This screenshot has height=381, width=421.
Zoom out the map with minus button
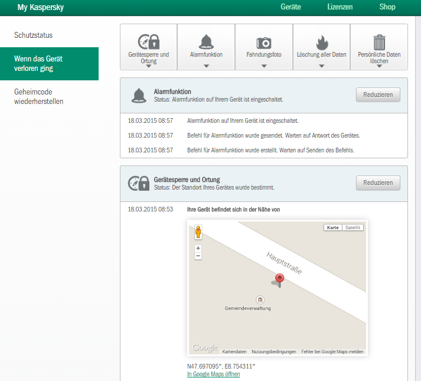(198, 256)
